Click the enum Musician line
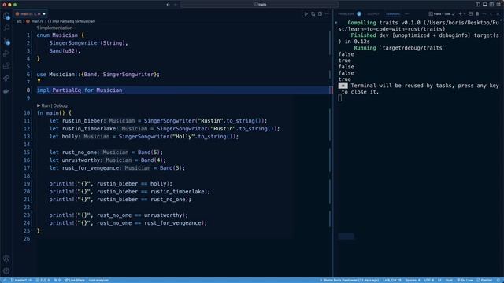This screenshot has height=283, width=504. [x=60, y=35]
